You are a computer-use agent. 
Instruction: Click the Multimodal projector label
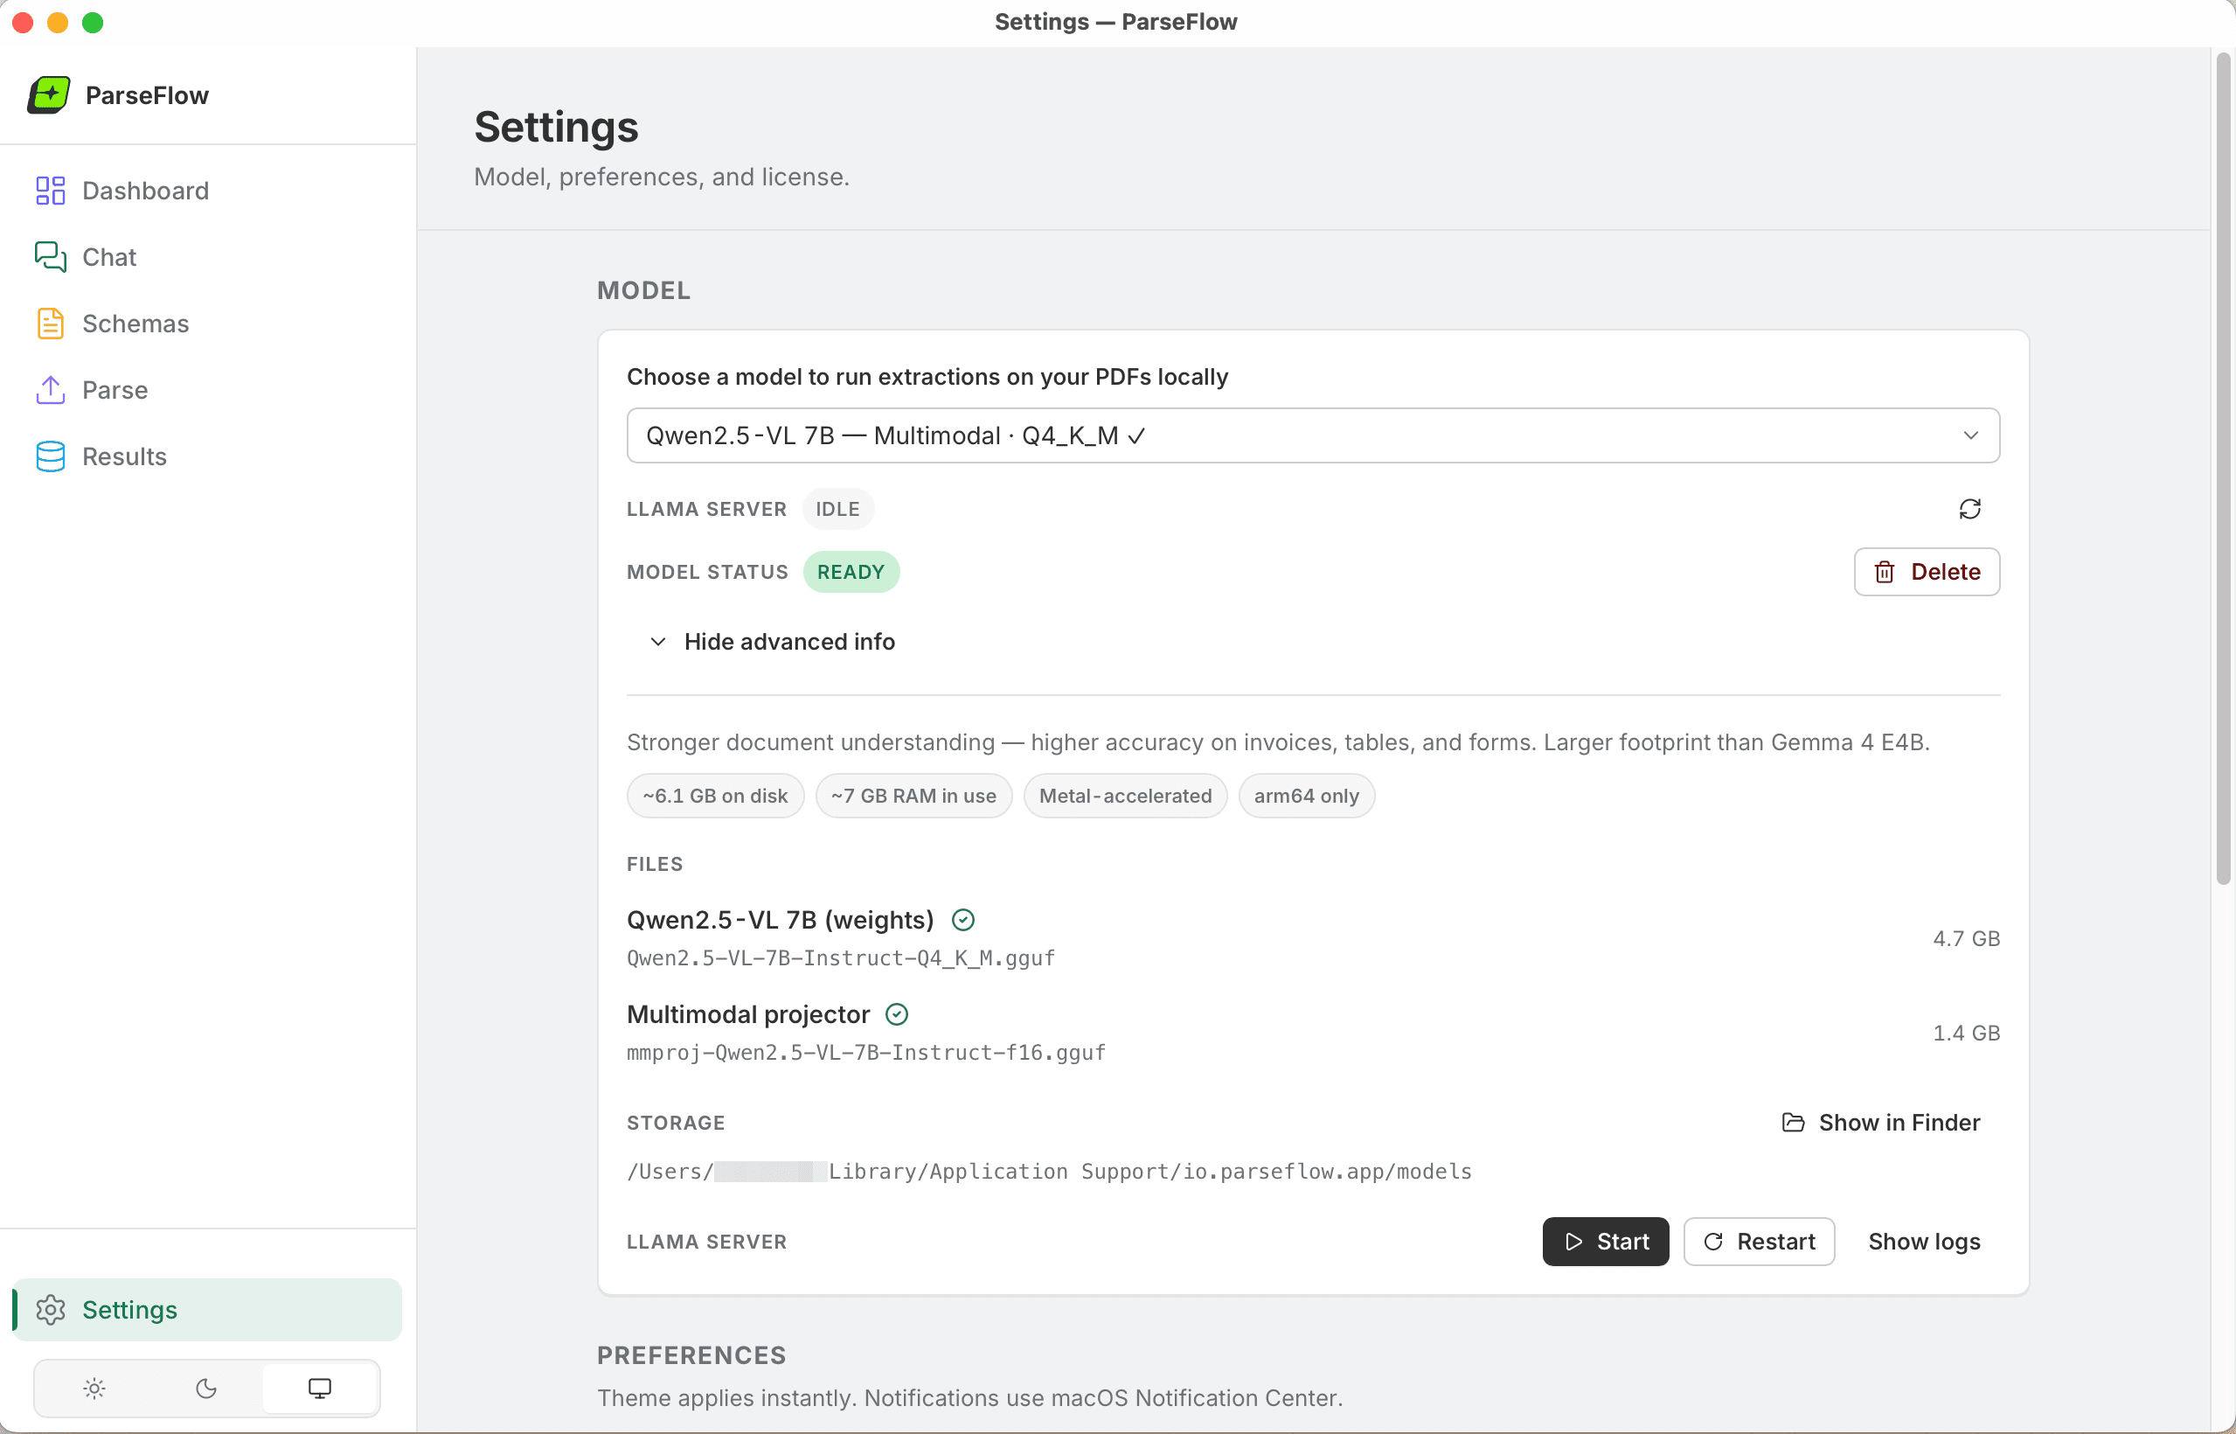coord(748,1014)
